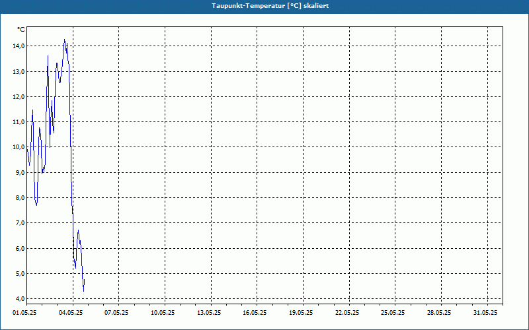Image resolution: width=529 pixels, height=330 pixels.
Task: Click the 6,0 y-axis label
Action: coord(20,248)
